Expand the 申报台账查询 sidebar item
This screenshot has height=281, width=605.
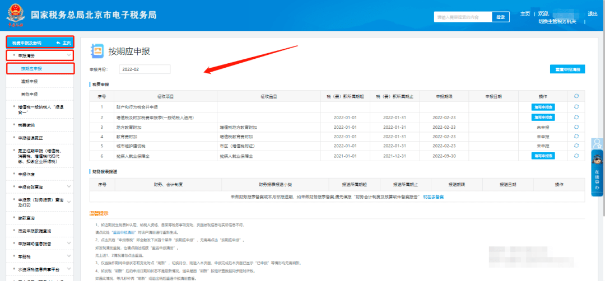(69, 187)
